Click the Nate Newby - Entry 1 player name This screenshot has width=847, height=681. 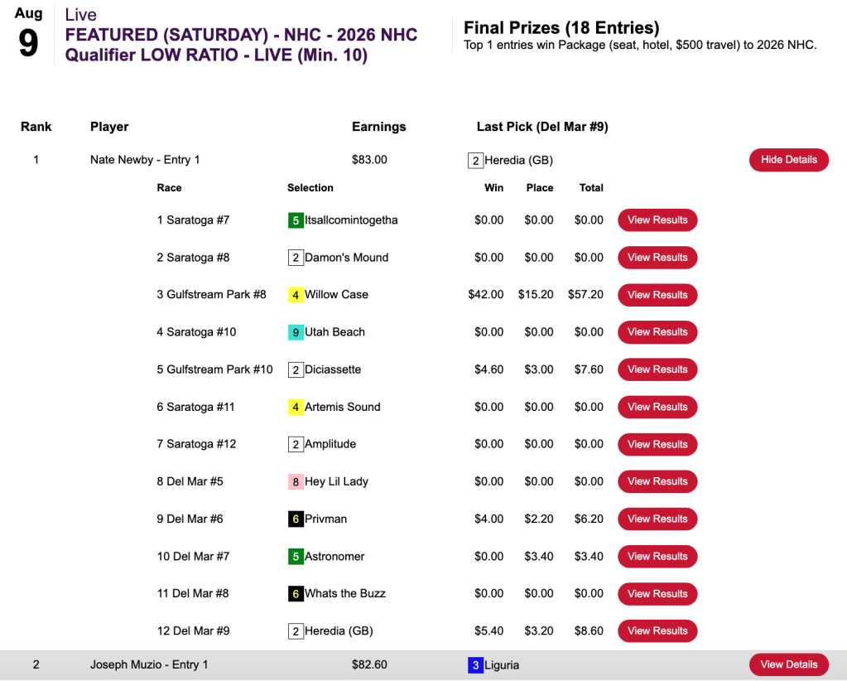click(x=145, y=160)
